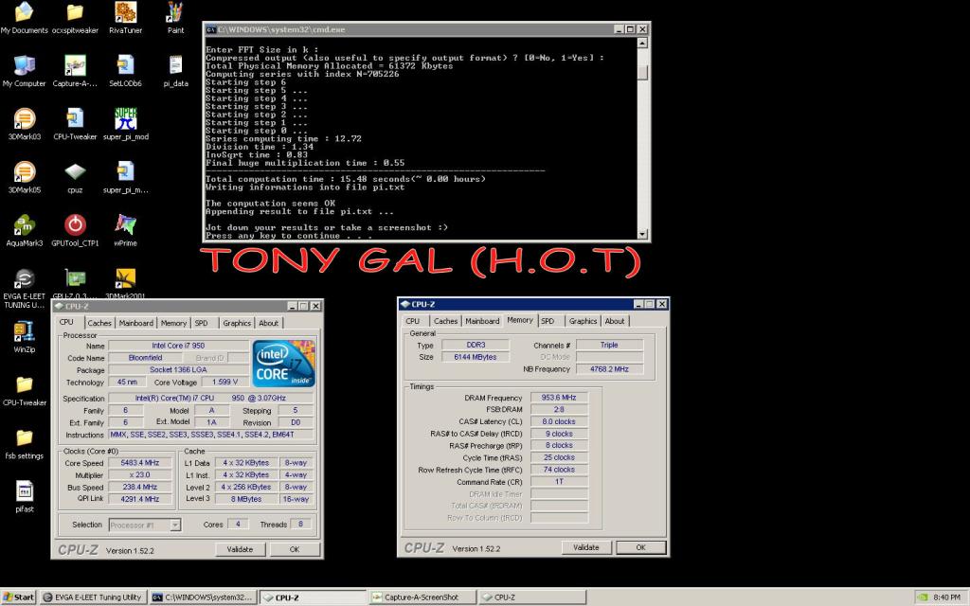This screenshot has width=970, height=606.
Task: Click the Core Voltage 1.599 V value
Action: [x=225, y=383]
